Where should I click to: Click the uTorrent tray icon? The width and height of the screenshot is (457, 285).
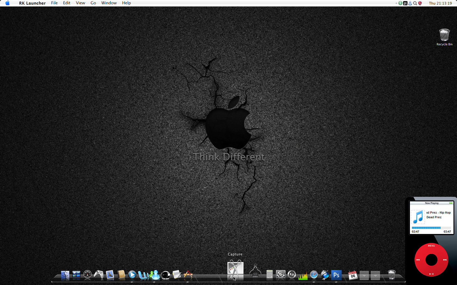405,3
